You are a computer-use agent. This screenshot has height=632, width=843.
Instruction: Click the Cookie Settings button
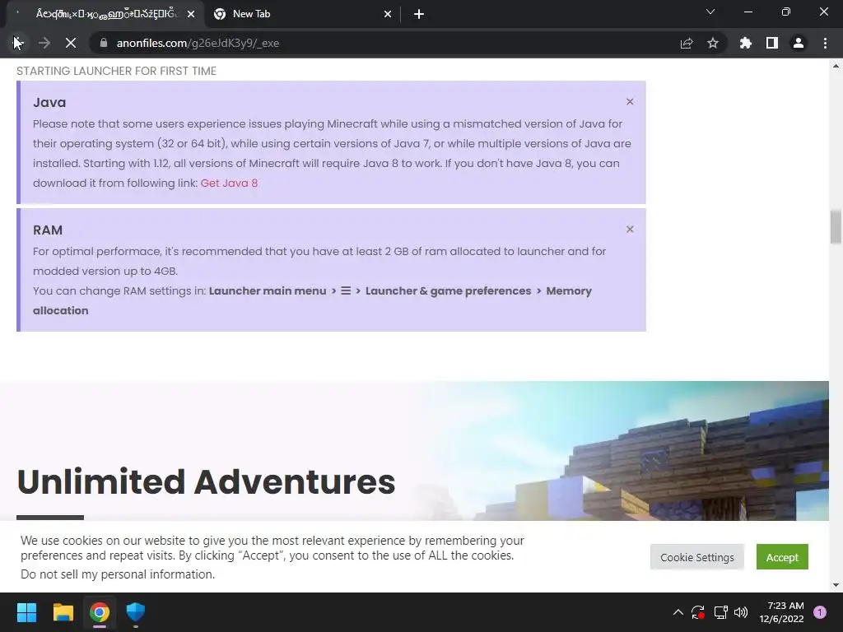(x=696, y=557)
